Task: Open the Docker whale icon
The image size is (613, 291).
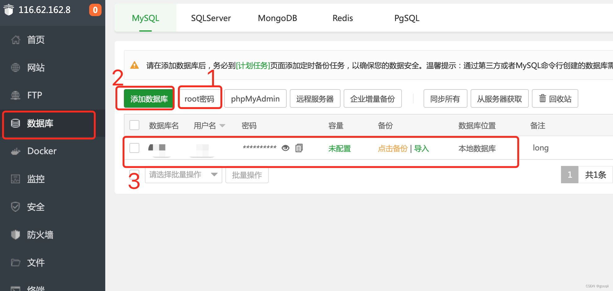Action: pos(15,151)
